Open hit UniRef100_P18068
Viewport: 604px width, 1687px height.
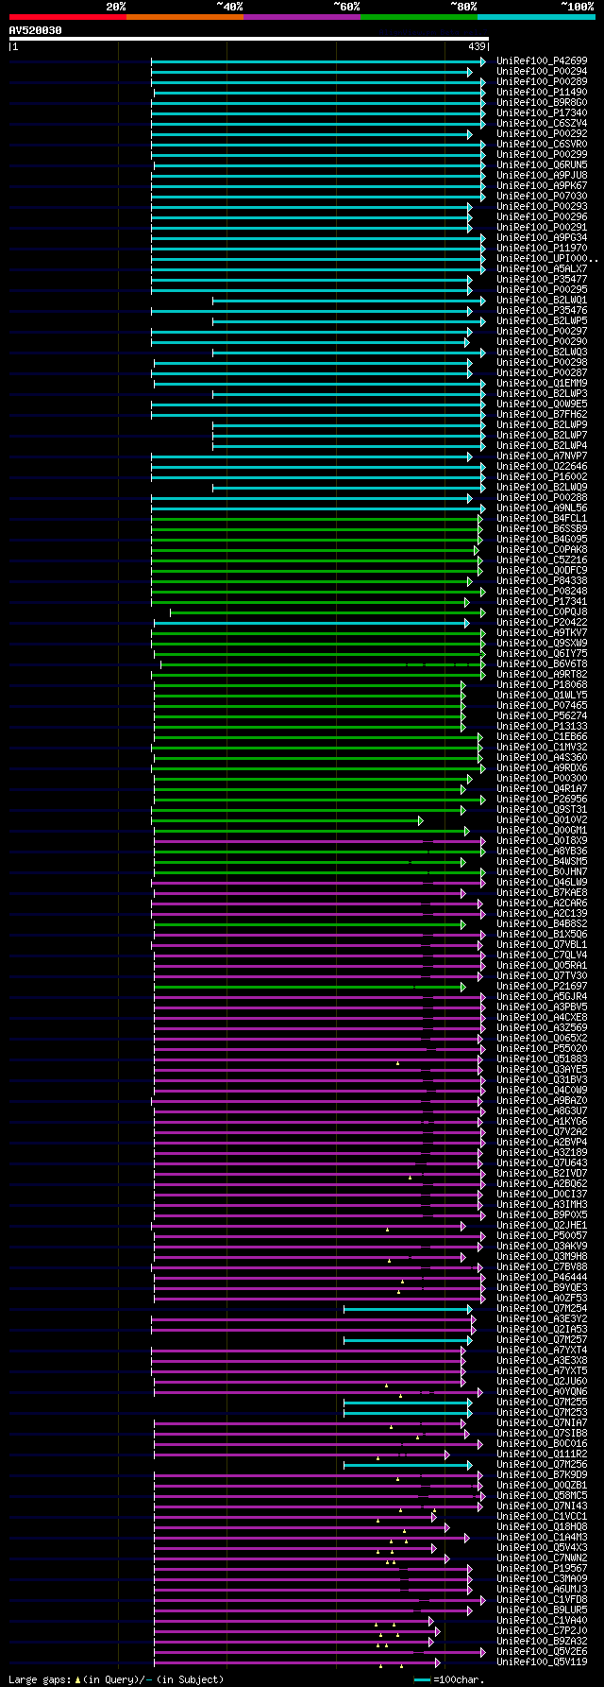pos(542,685)
